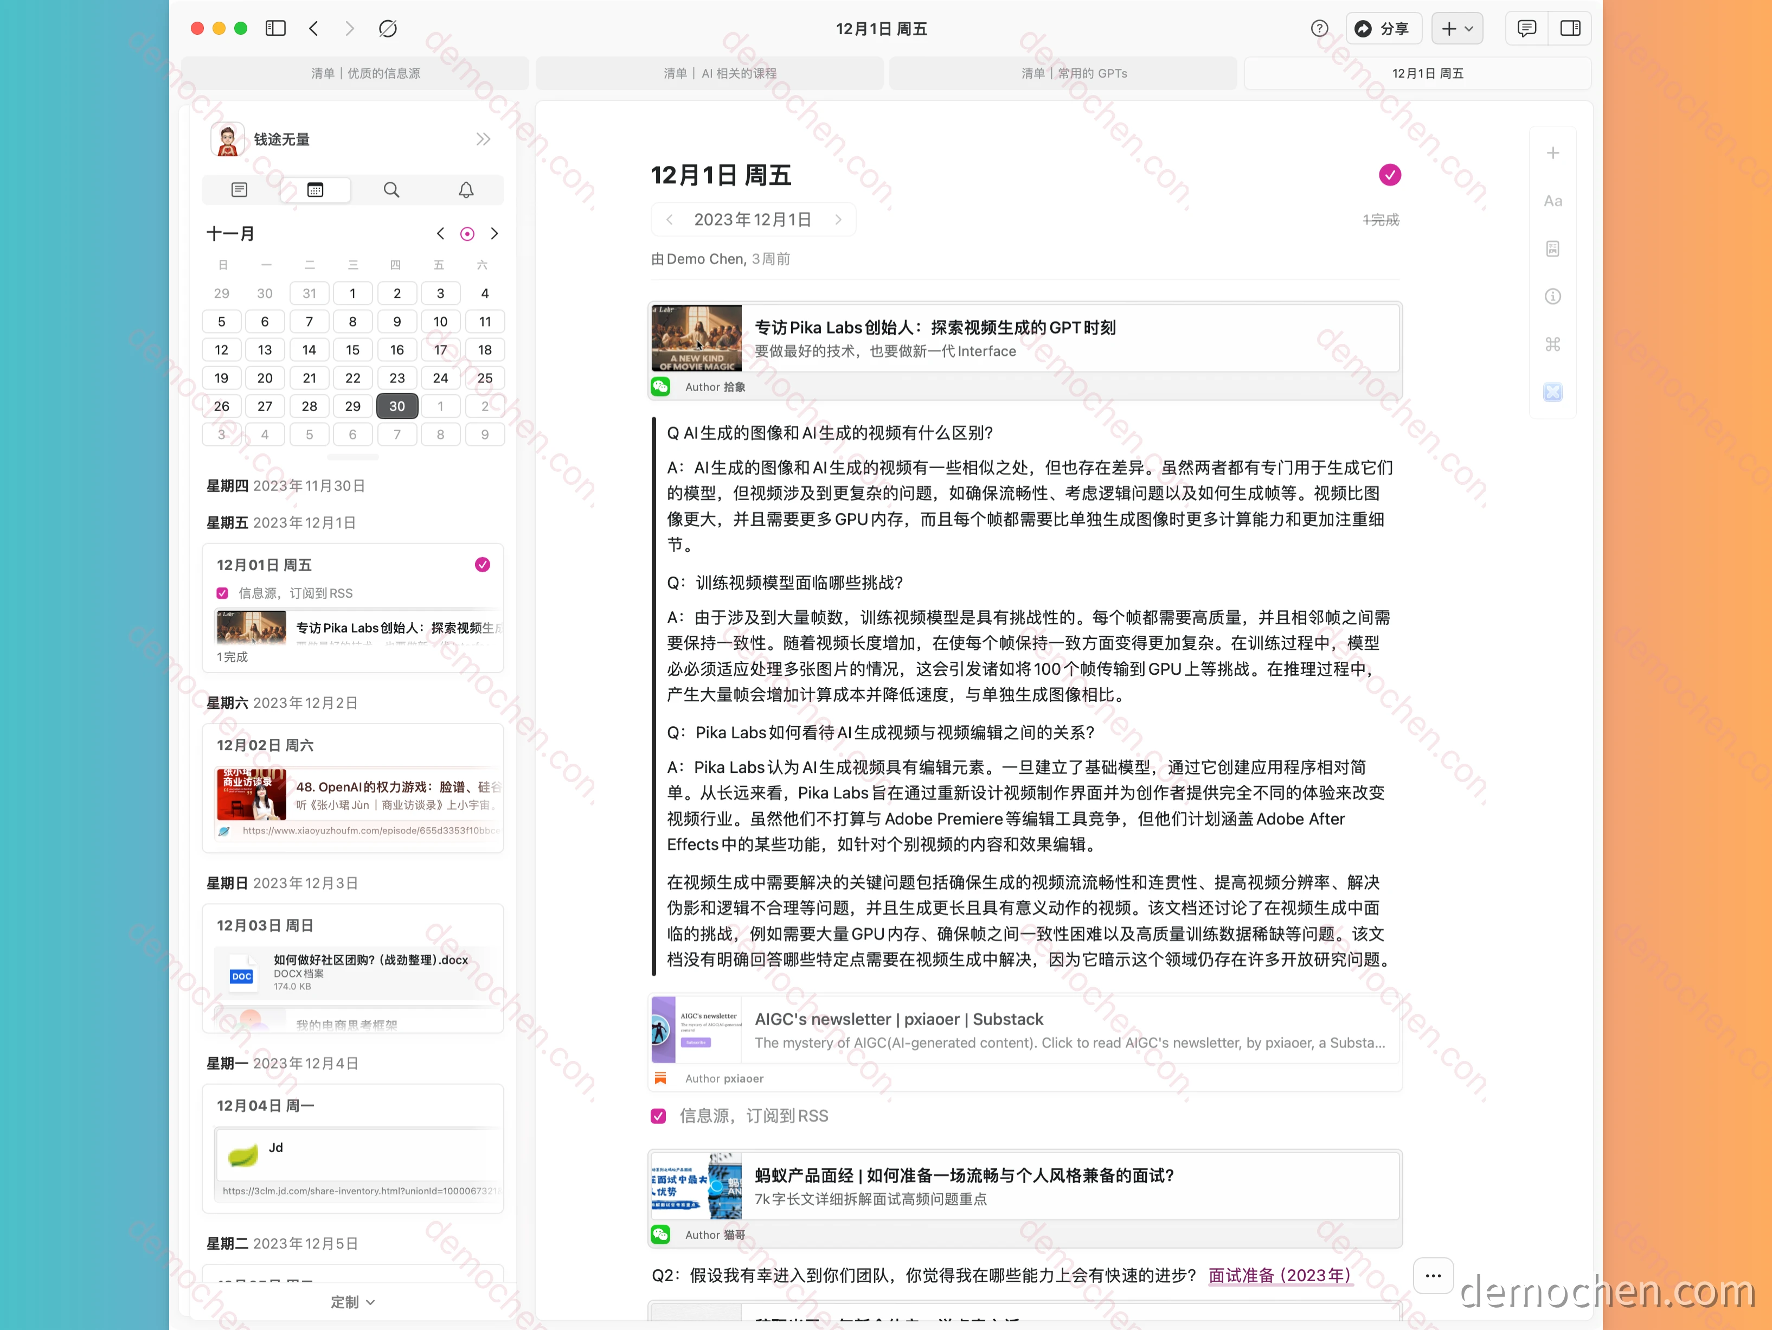Open sidebar search magnifier
1772x1330 pixels.
click(391, 190)
